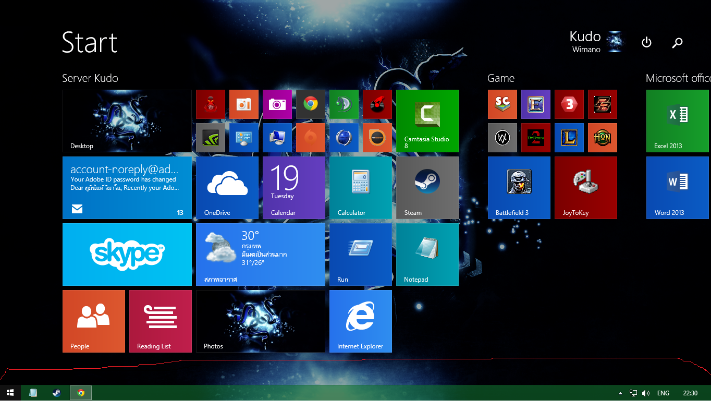Viewport: 711px width, 411px height.
Task: Open the Desktop tile
Action: 127,121
